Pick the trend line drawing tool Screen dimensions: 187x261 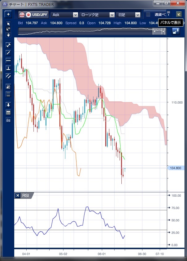coord(8,53)
